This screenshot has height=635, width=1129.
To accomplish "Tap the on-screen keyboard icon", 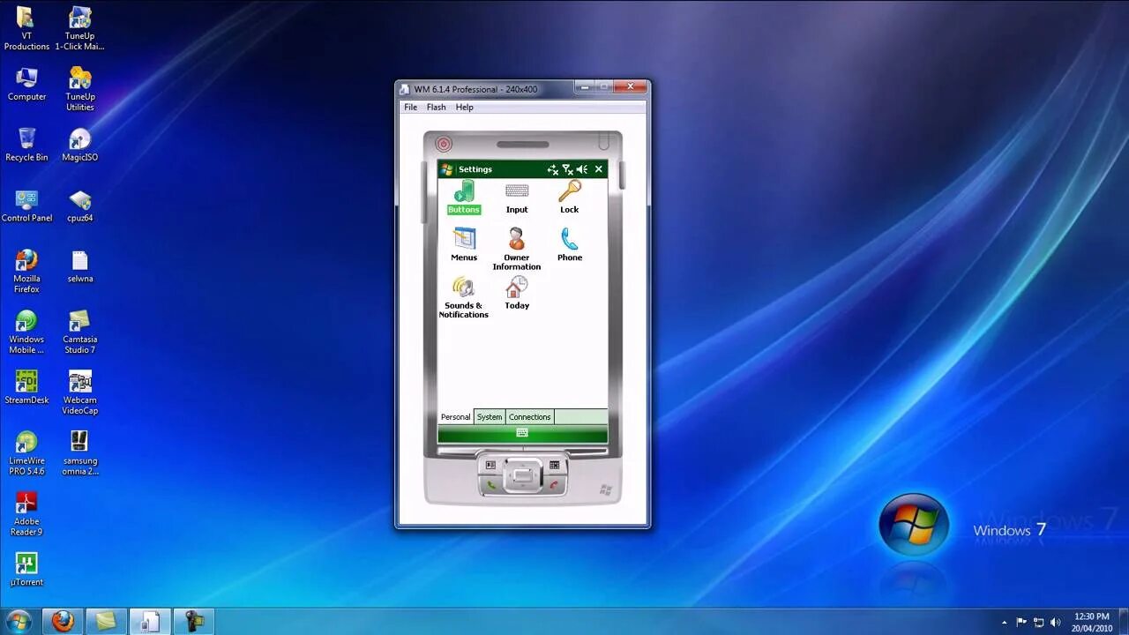I will (522, 433).
